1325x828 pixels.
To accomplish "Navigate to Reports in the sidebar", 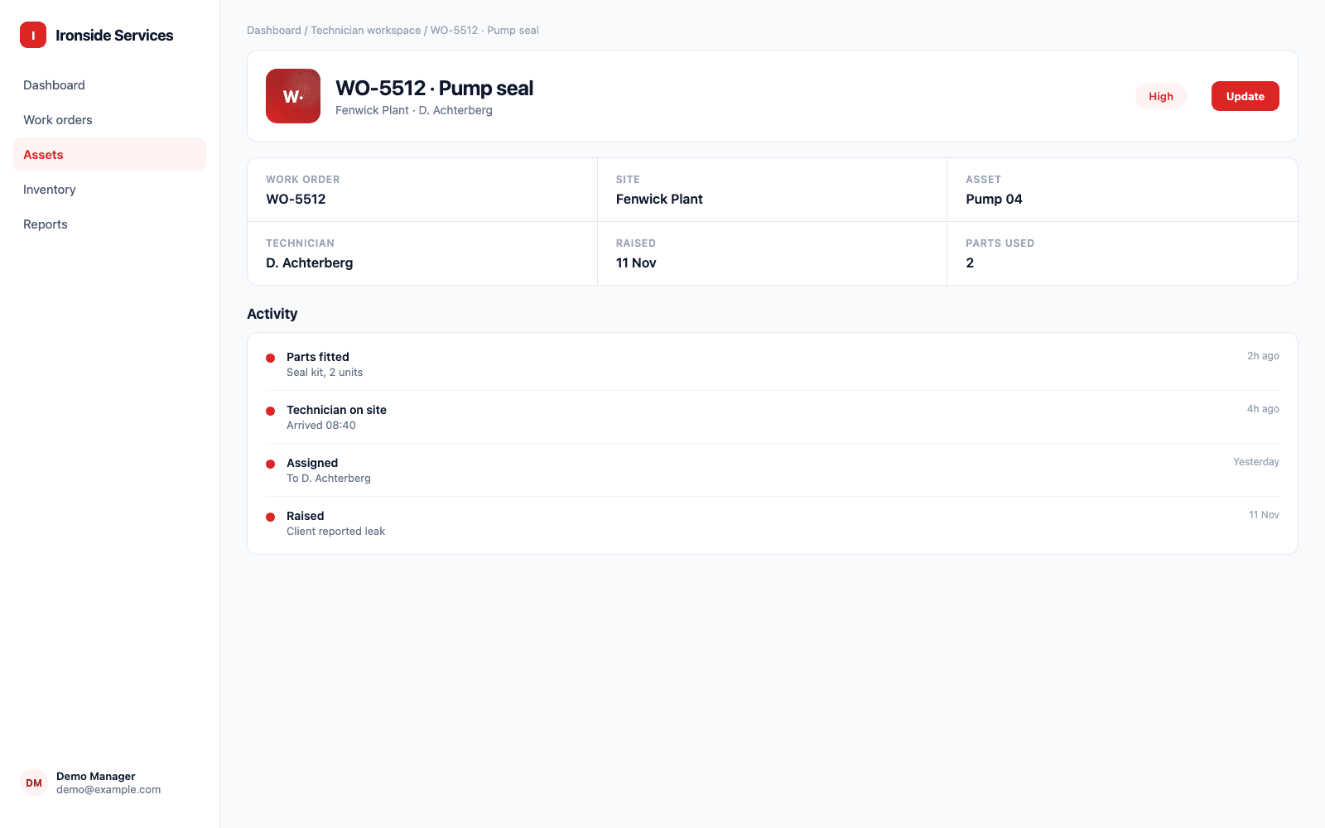I will tap(109, 224).
